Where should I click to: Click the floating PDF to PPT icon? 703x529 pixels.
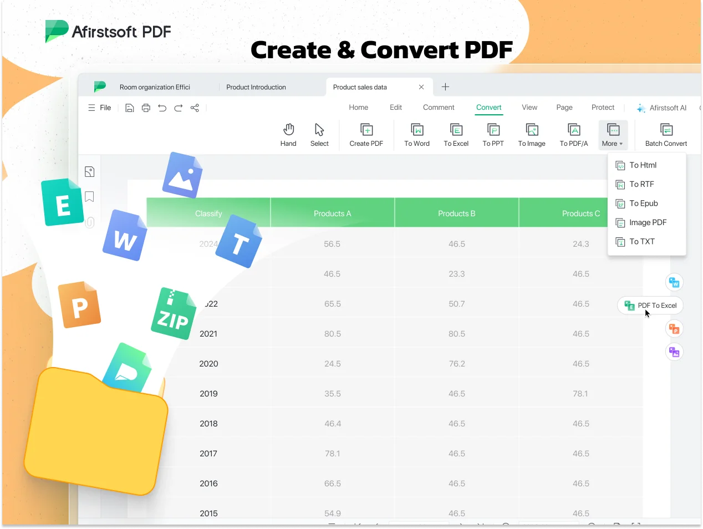click(x=674, y=329)
